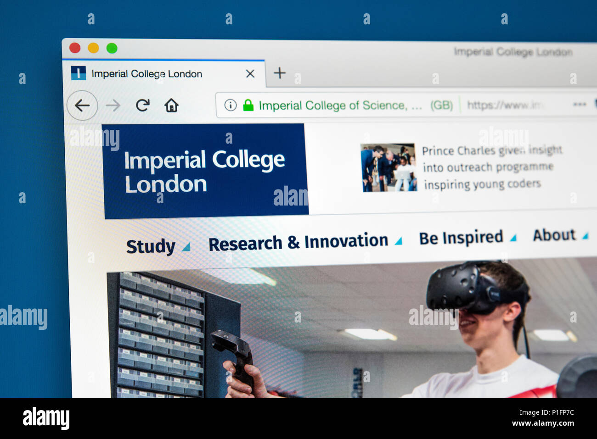Screen dimensions: 597x439
Task: Open a new tab with the plus icon
Action: coord(280,72)
